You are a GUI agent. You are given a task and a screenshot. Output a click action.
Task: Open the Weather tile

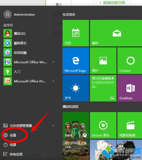pyautogui.click(x=76, y=88)
